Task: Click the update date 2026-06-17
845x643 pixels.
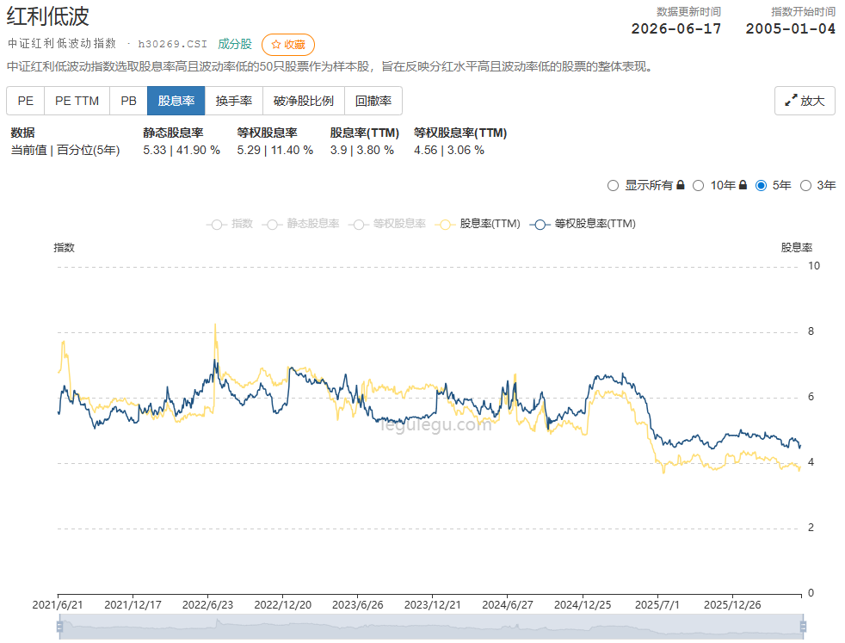Action: click(x=676, y=29)
